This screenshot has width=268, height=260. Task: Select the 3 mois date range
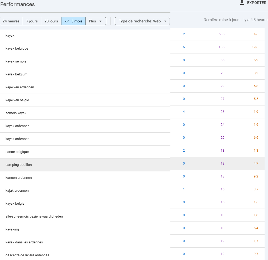pyautogui.click(x=74, y=21)
